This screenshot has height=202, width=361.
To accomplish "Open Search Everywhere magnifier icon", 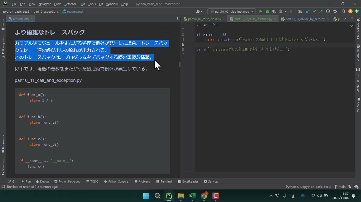I will coord(343,11).
